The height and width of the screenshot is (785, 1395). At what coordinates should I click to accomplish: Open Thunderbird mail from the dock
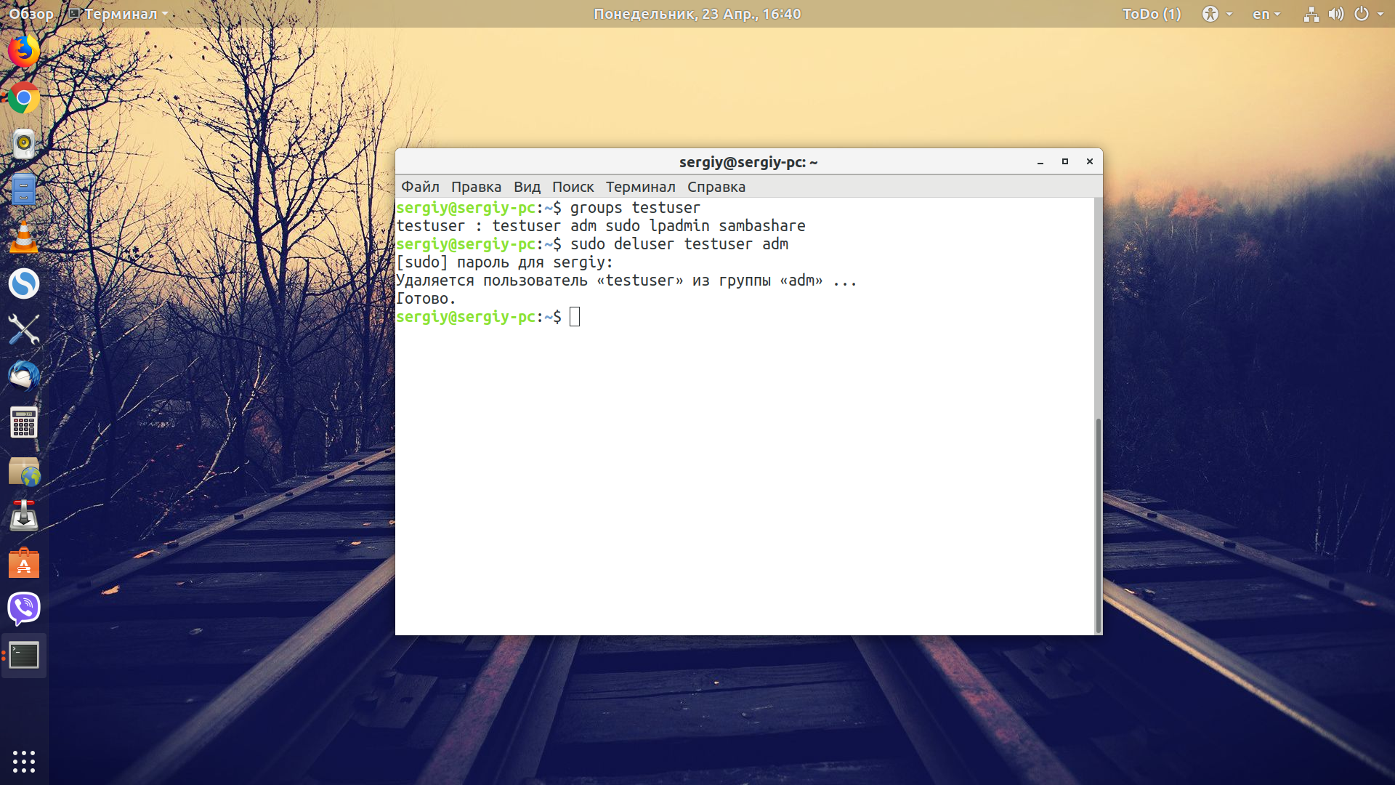[24, 376]
